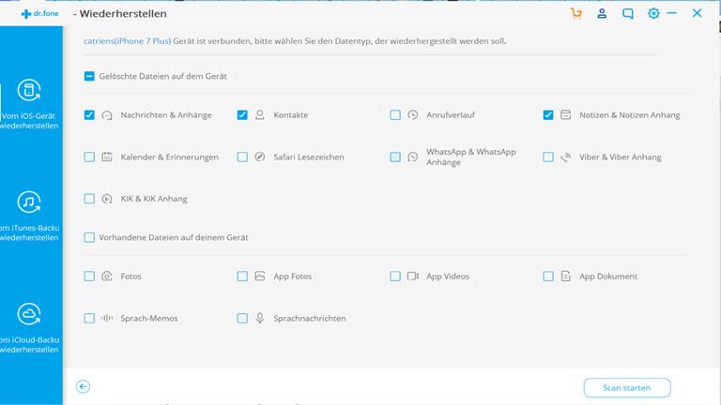Viewport: 721px width, 405px height.
Task: Tick the Fotos checkbox
Action: coord(89,277)
